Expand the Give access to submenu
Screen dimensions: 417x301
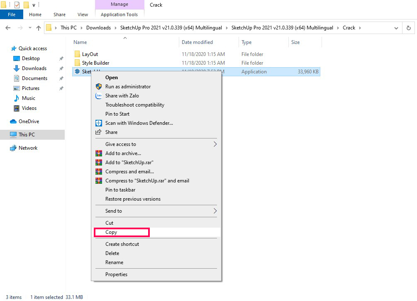(x=215, y=144)
